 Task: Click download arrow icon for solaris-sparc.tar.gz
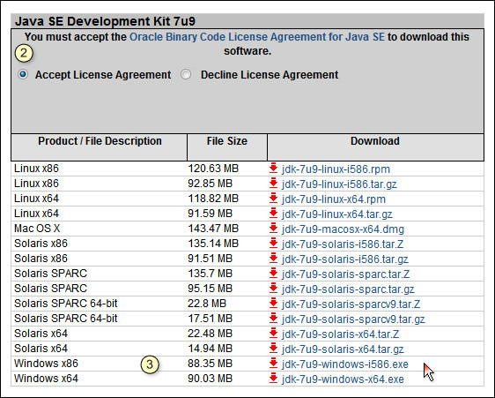coord(273,289)
